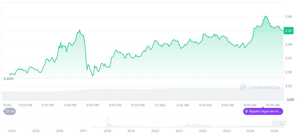This screenshot has width=302, height=134.
Task: Select 2021 on the history timeline
Action: coord(179,131)
